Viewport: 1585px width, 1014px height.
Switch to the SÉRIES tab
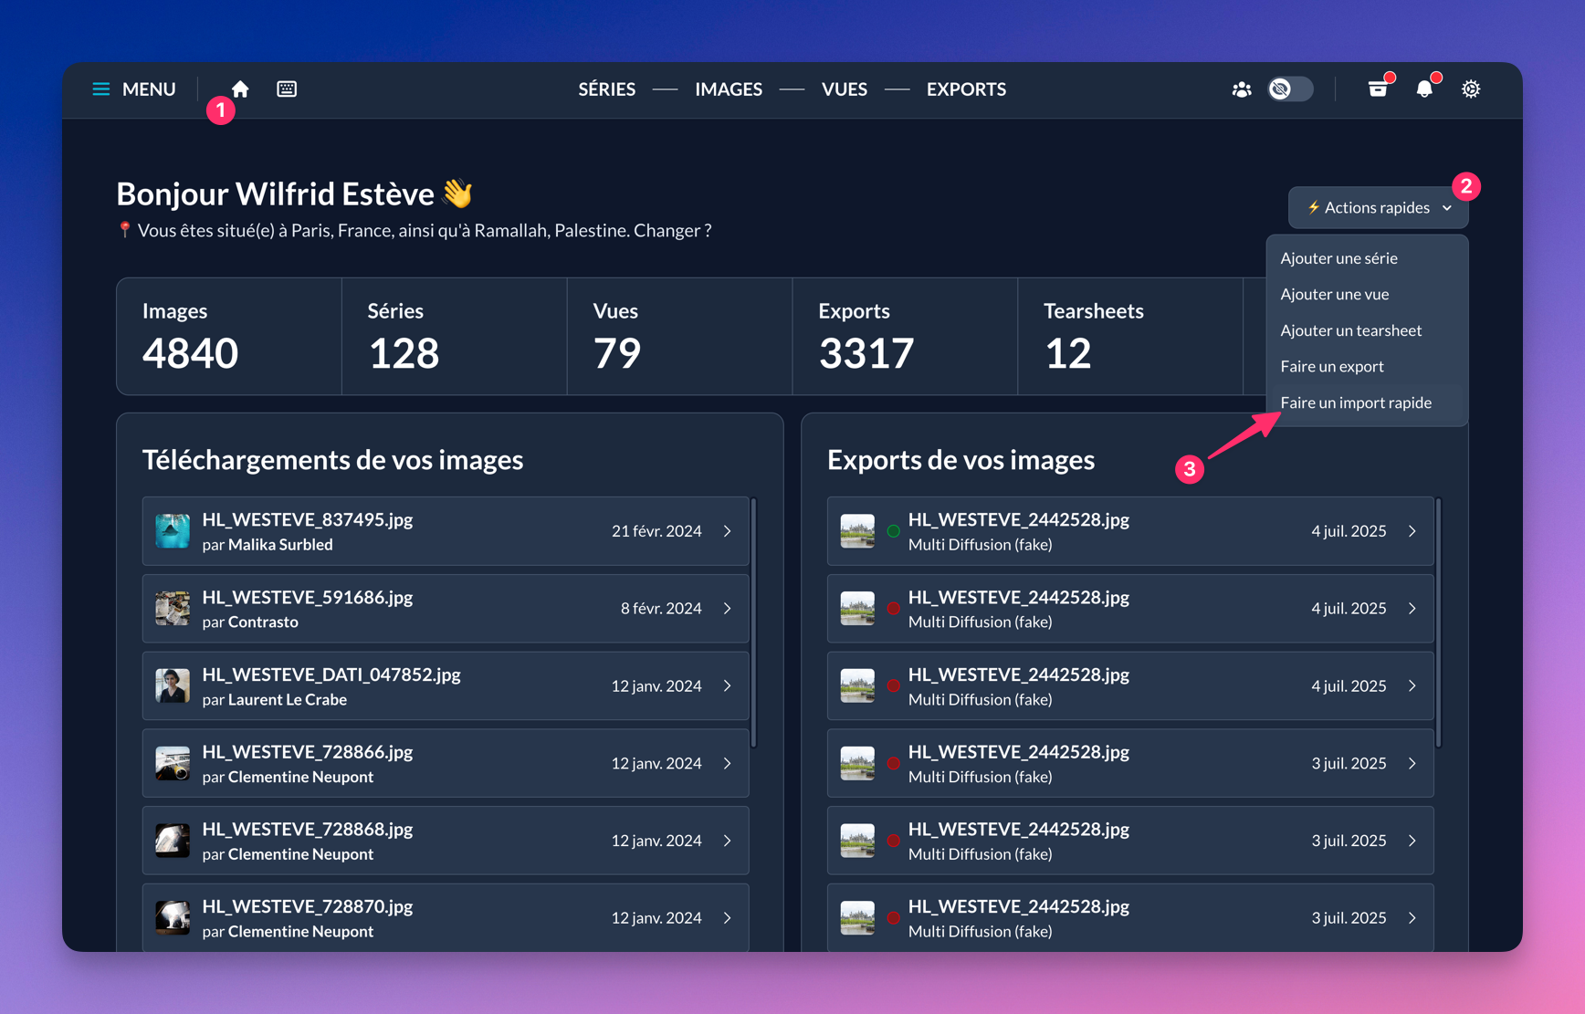click(x=607, y=89)
